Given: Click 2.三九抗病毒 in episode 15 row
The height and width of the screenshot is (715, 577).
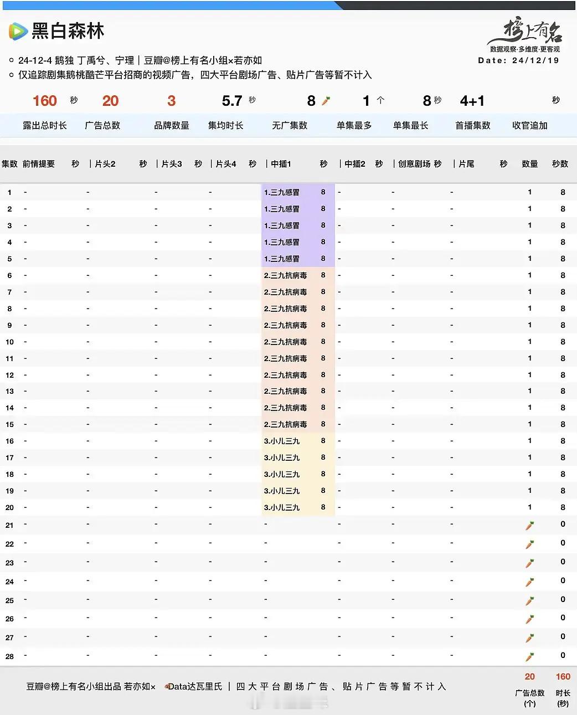Looking at the screenshot, I should click(x=286, y=425).
